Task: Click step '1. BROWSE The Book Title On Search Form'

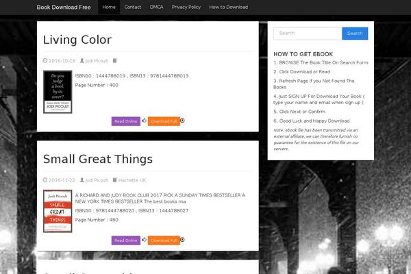Action: (321, 62)
